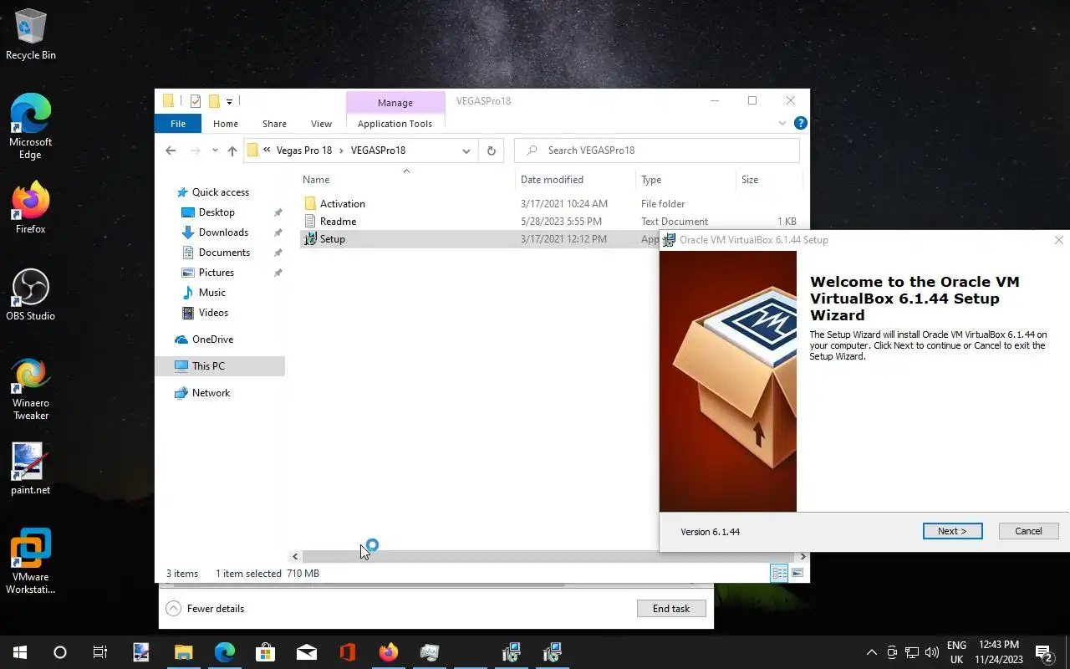Screen dimensions: 1070x669
Task: Open the paint.net desktop shortcut
Action: coord(31,468)
